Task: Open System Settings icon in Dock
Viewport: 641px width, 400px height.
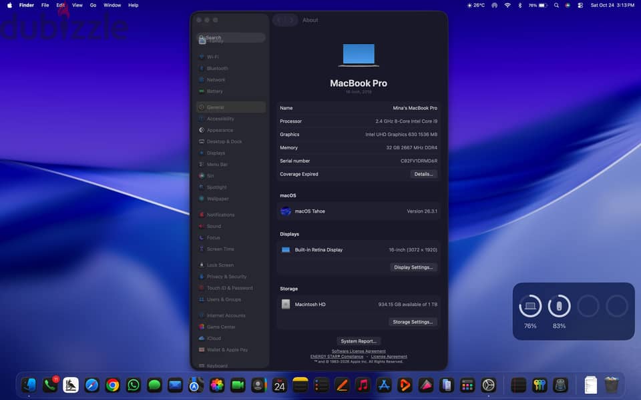Action: 489,385
